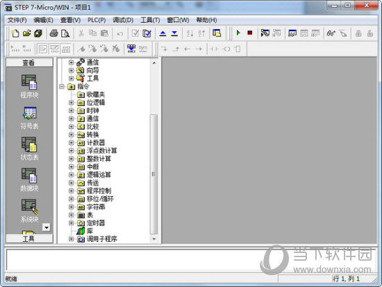Expand the 比较 instruction folder
Screen dimensions: 382x287
tap(71, 127)
